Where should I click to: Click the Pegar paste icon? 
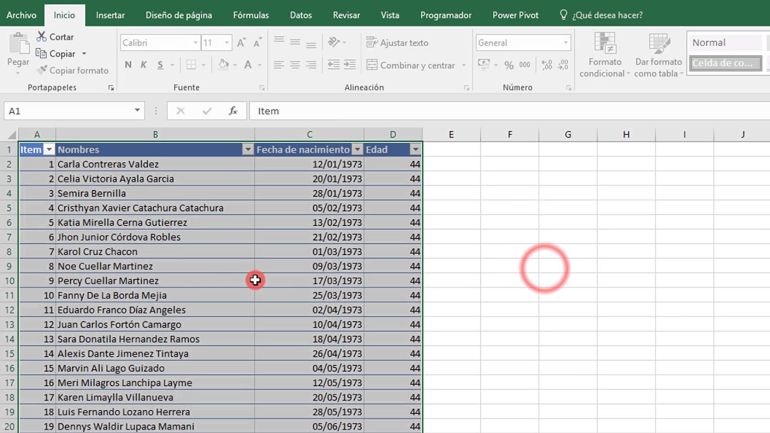click(x=18, y=43)
